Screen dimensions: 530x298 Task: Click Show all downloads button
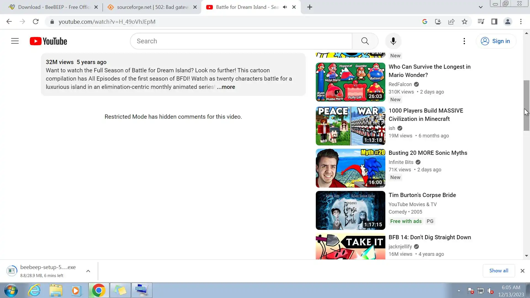[499, 271]
